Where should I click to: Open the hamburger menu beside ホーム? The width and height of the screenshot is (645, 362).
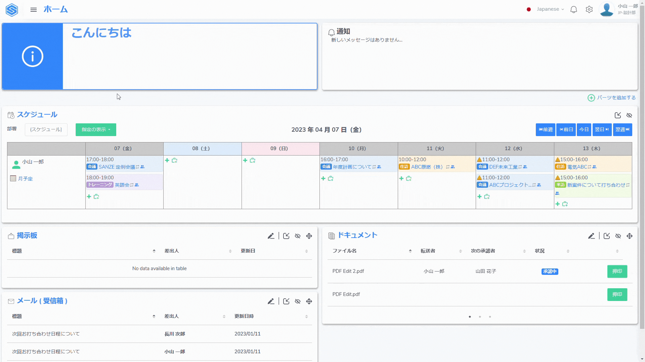point(33,10)
